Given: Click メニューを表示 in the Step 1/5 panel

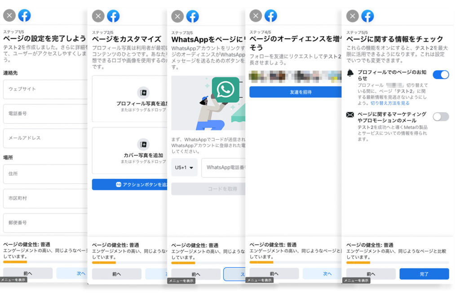Looking at the screenshot, I should click(13, 280).
